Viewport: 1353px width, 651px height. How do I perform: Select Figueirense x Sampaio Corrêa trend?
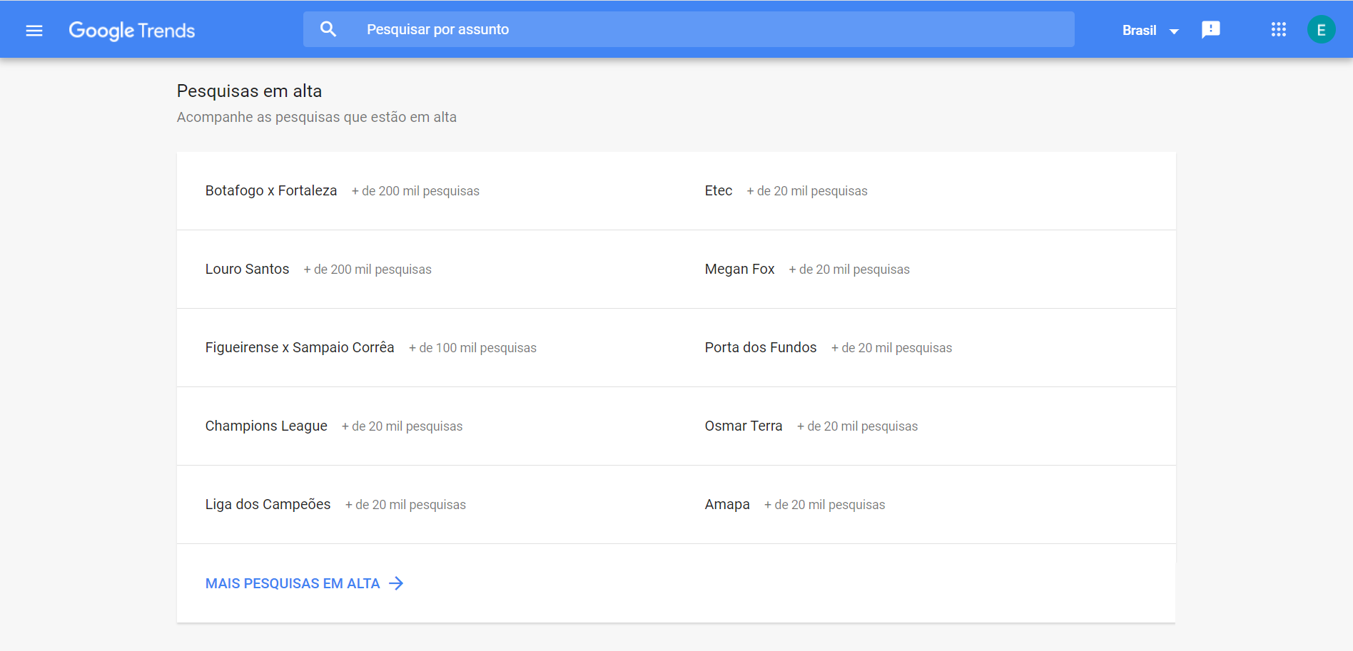300,347
